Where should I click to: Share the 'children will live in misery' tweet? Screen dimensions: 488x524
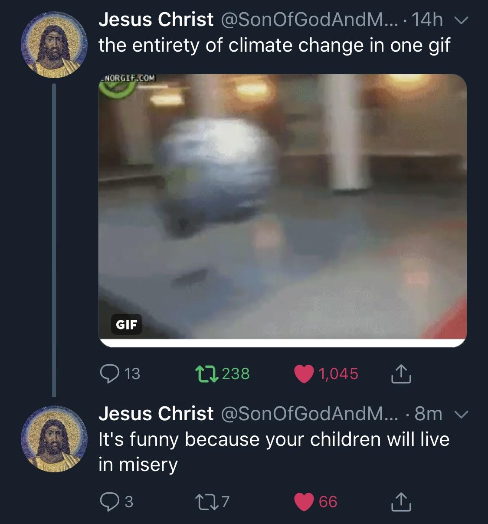pos(400,501)
